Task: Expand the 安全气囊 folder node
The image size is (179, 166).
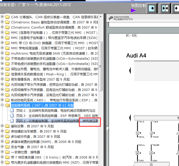Action: [2, 147]
